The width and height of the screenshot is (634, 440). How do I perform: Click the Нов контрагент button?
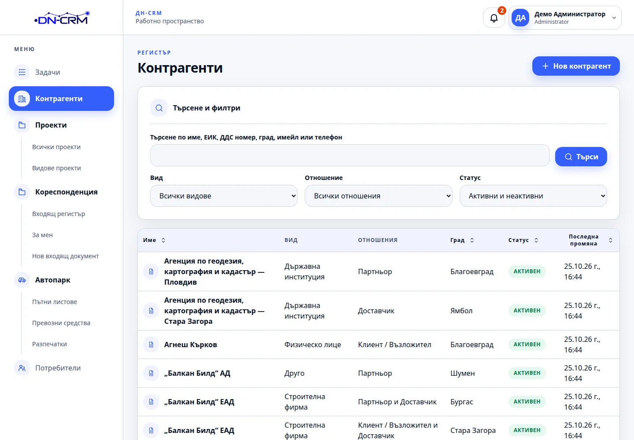576,66
